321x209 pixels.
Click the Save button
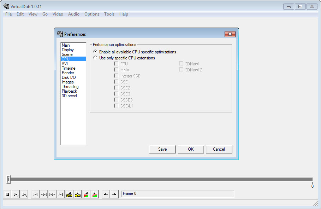pos(162,149)
